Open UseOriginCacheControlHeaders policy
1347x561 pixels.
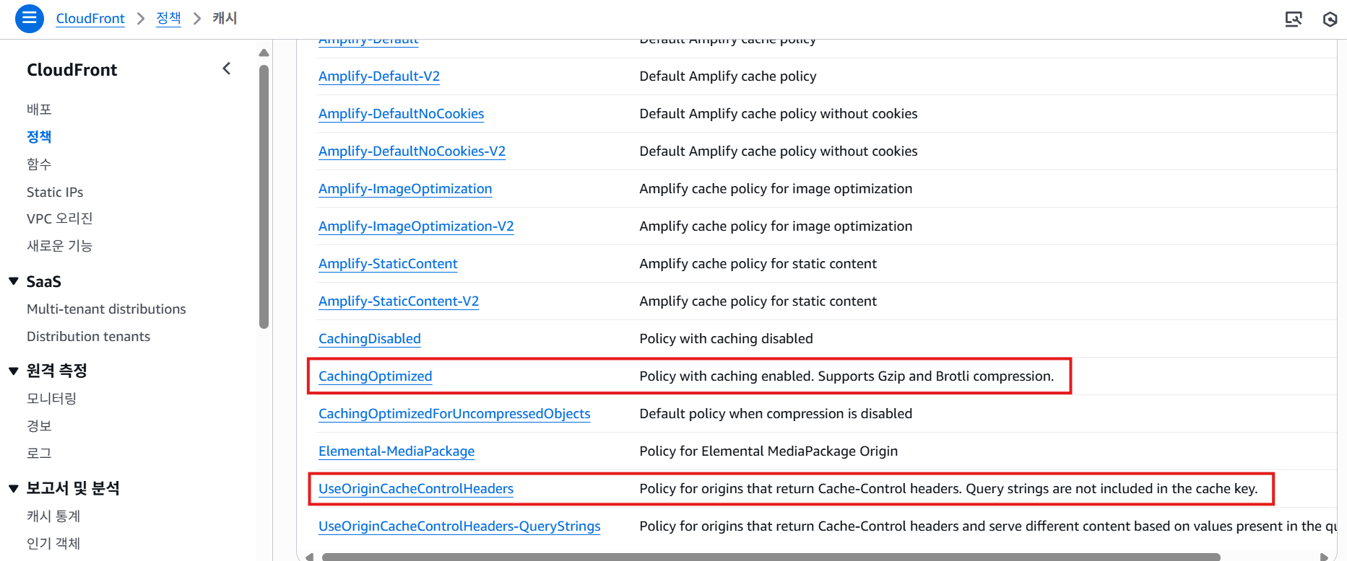[416, 488]
